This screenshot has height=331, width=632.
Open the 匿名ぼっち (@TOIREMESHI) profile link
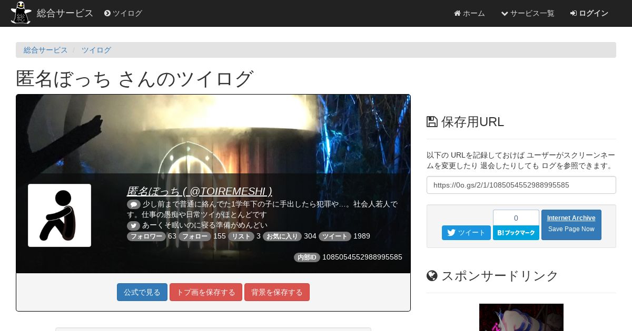click(x=200, y=191)
